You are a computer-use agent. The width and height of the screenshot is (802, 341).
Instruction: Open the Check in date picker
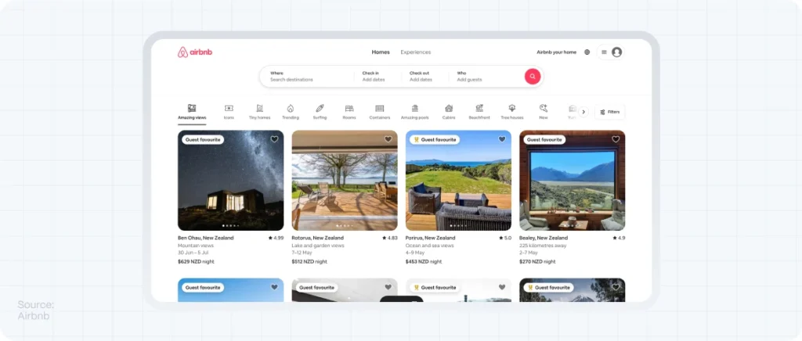(x=377, y=77)
